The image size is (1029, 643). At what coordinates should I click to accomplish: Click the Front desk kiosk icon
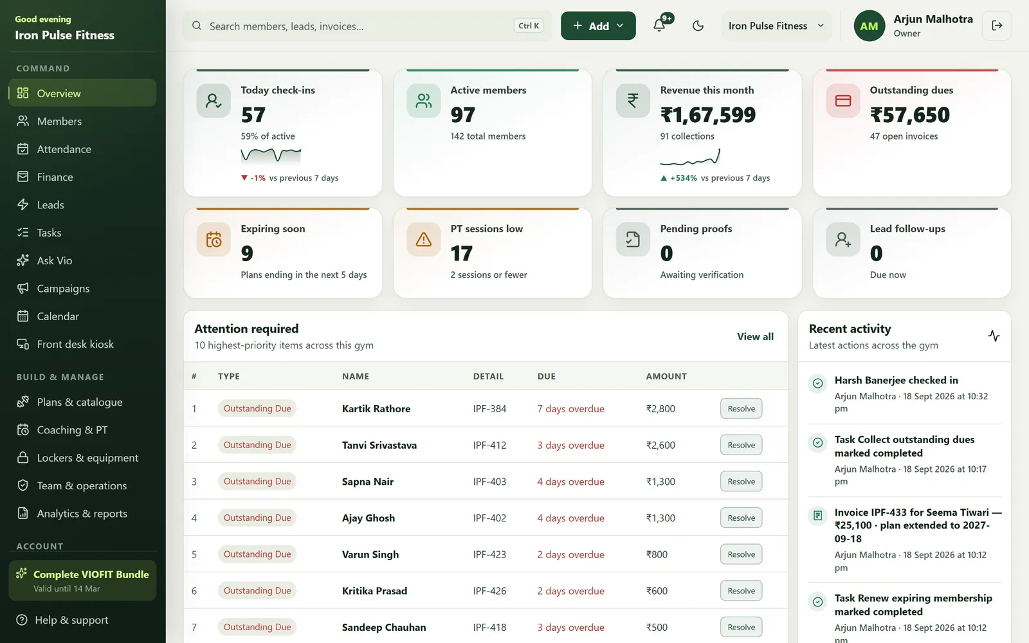23,344
